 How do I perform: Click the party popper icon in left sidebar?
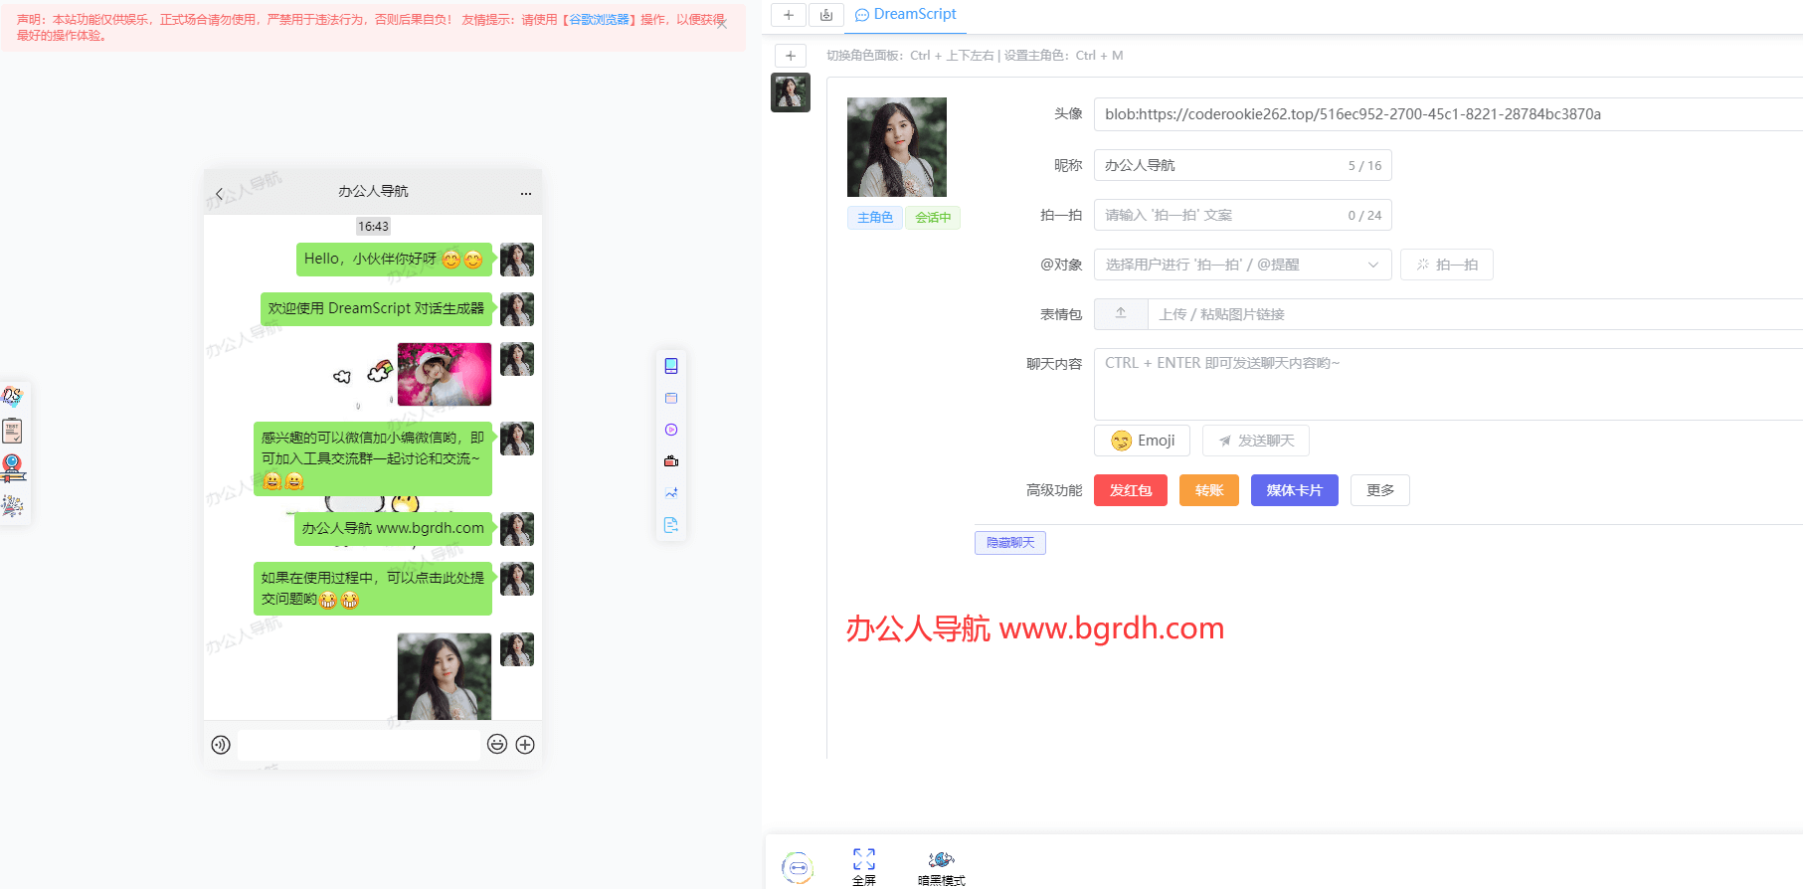pos(12,505)
